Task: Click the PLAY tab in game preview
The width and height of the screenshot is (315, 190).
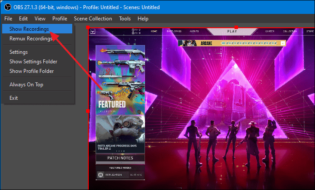Action: coord(232,31)
